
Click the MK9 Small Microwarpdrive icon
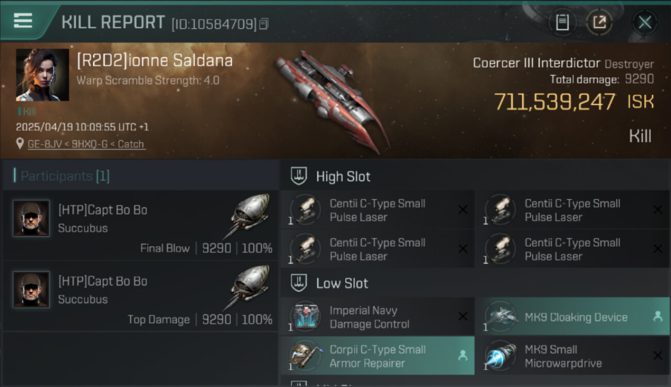click(500, 356)
